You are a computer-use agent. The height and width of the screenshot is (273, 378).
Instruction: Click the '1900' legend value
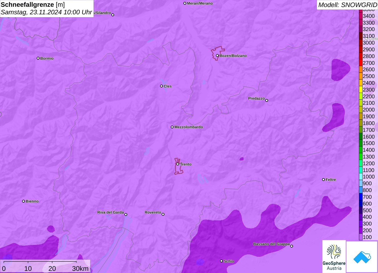[x=369, y=116]
